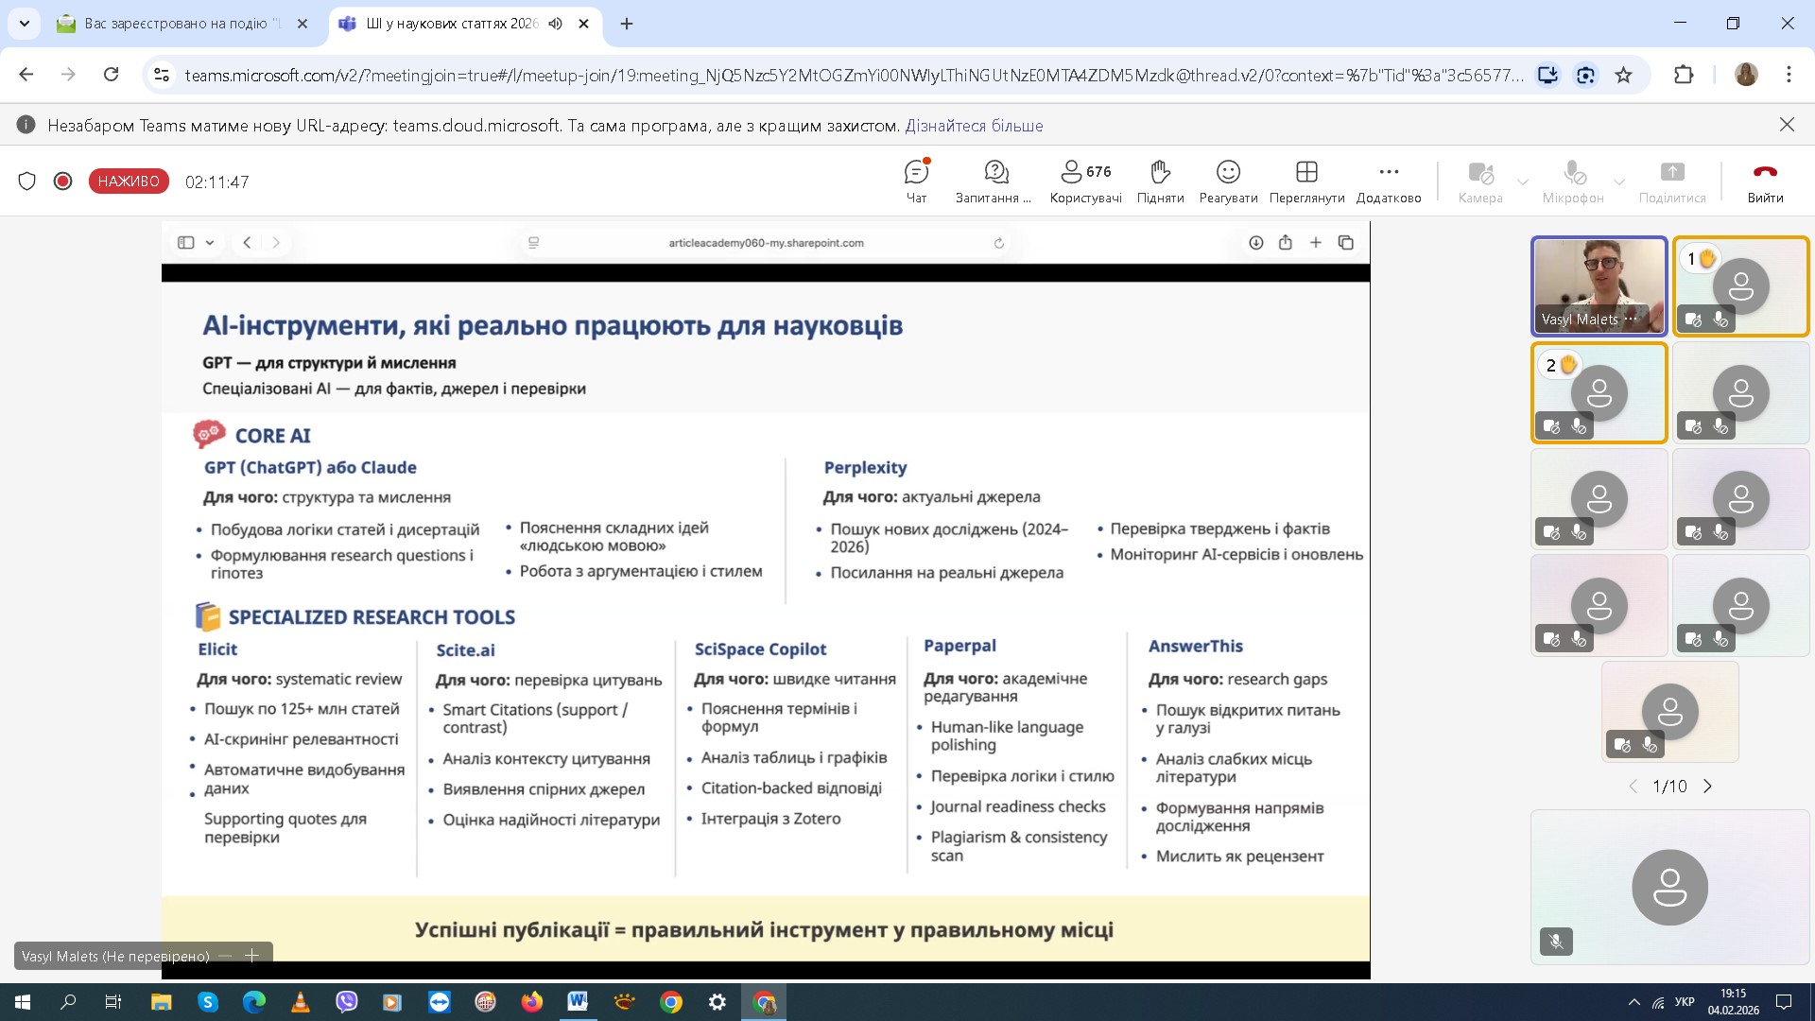Screen dimensions: 1815x1021
Task: Show the Користувачі participants list
Action: (1085, 182)
